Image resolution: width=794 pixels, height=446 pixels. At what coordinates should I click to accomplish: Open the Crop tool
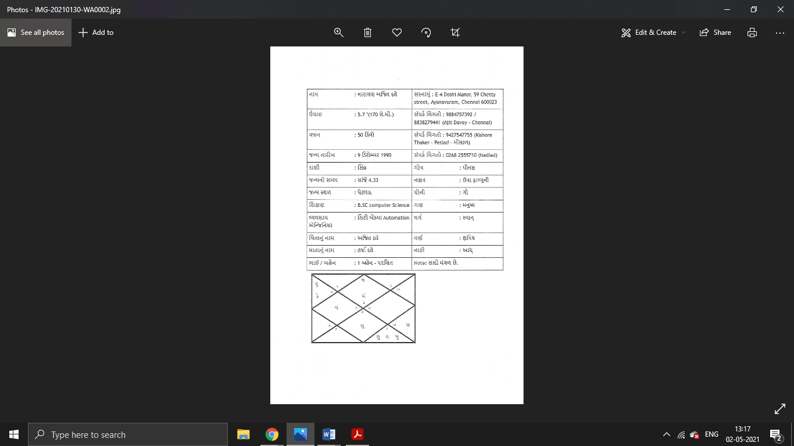[455, 33]
